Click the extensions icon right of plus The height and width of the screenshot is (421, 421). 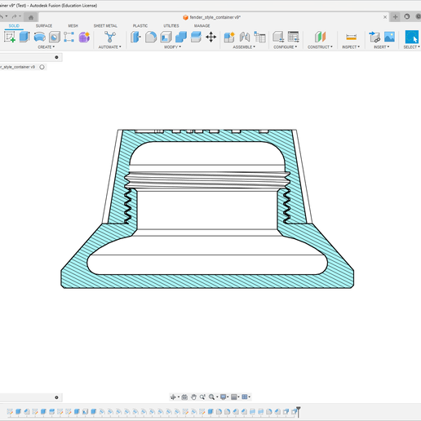(407, 17)
